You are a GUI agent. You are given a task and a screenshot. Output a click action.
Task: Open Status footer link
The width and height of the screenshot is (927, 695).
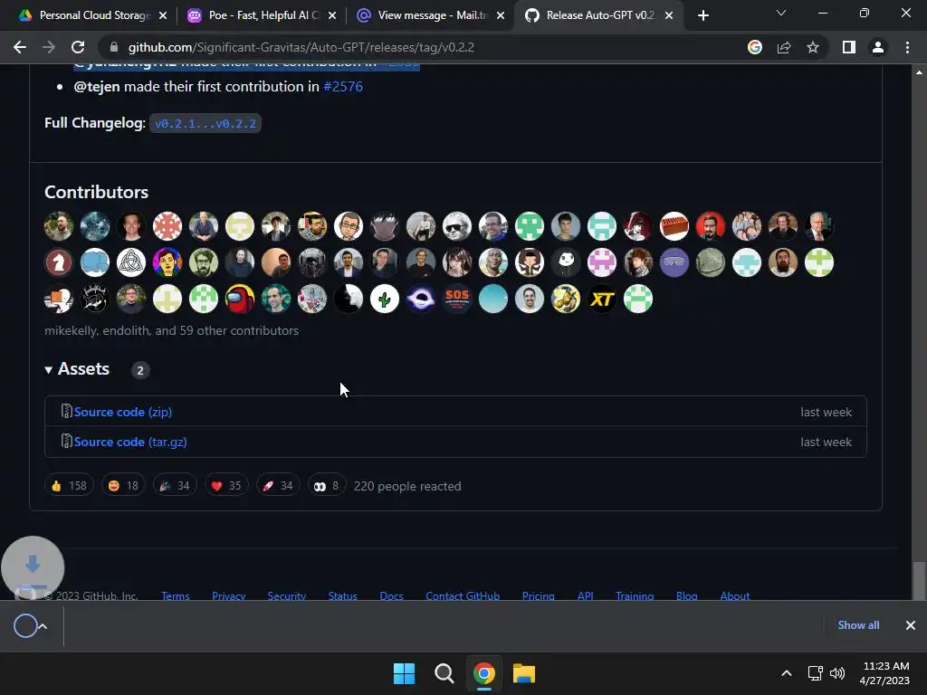pos(343,595)
